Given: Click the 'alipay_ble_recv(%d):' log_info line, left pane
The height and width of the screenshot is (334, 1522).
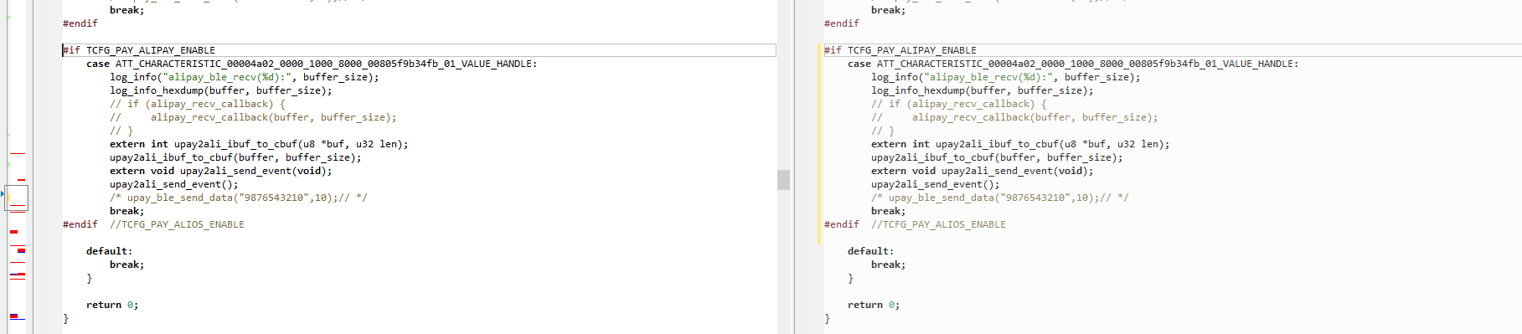Looking at the screenshot, I should click(x=245, y=77).
